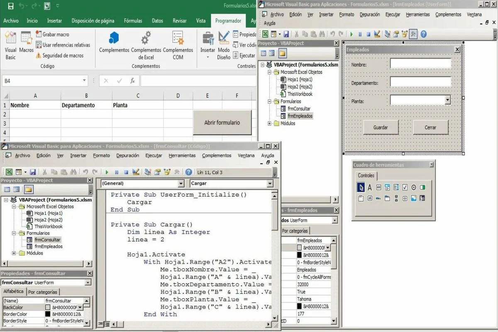498x332 pixels.
Task: Click the save icon in the frmConsultar toolbar
Action: [x=32, y=172]
